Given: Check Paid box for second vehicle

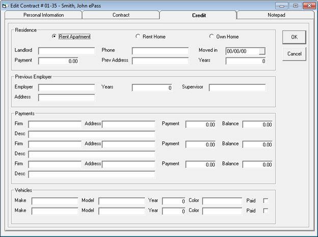Looking at the screenshot, I should coord(266,211).
